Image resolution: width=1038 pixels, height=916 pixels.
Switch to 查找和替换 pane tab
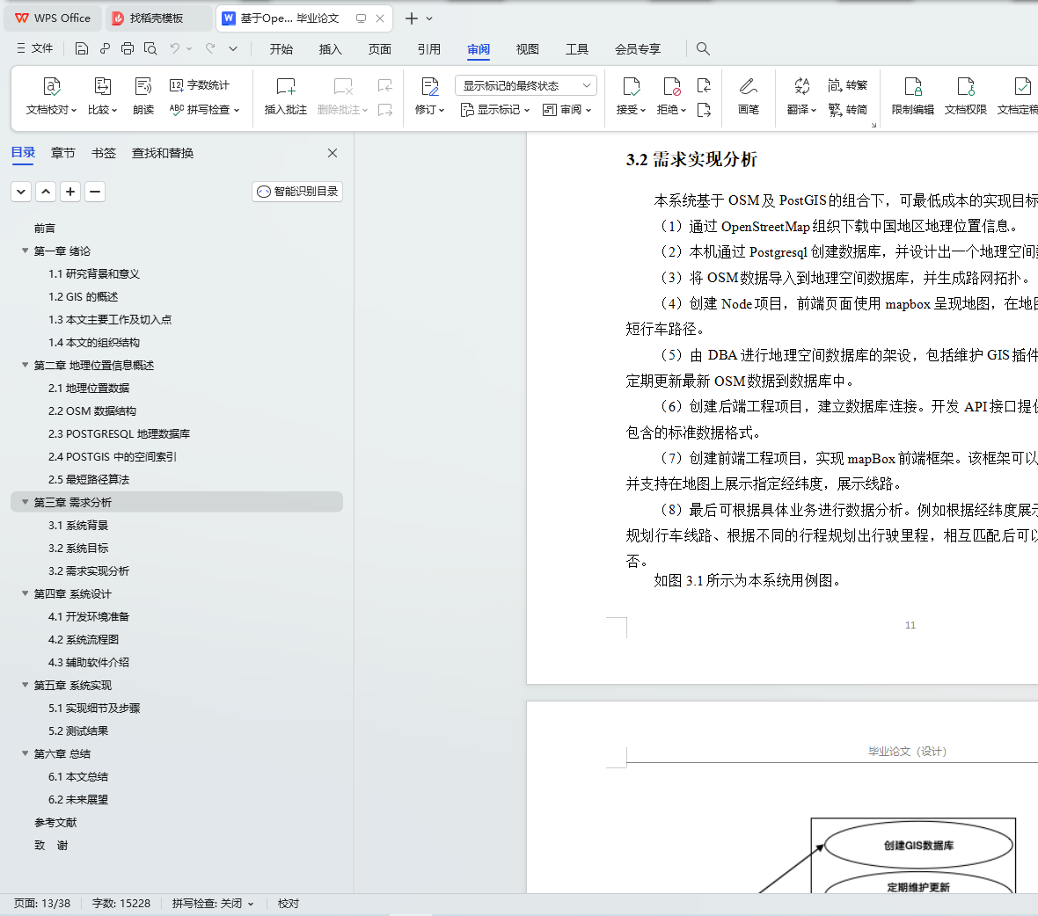coord(163,153)
